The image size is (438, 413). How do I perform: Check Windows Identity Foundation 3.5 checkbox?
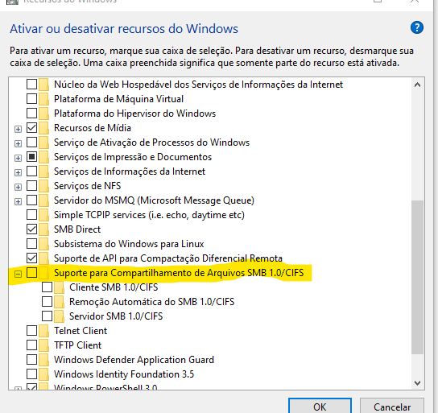31,374
